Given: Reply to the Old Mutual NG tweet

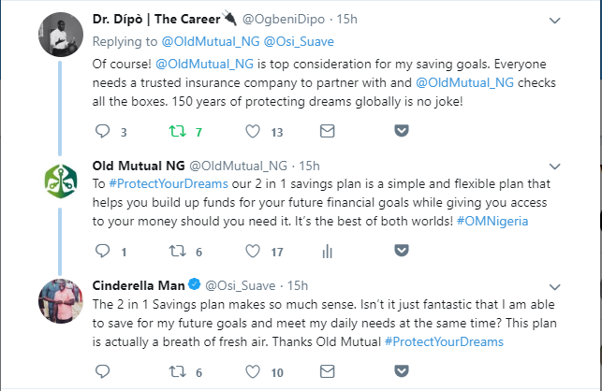Looking at the screenshot, I should [103, 252].
